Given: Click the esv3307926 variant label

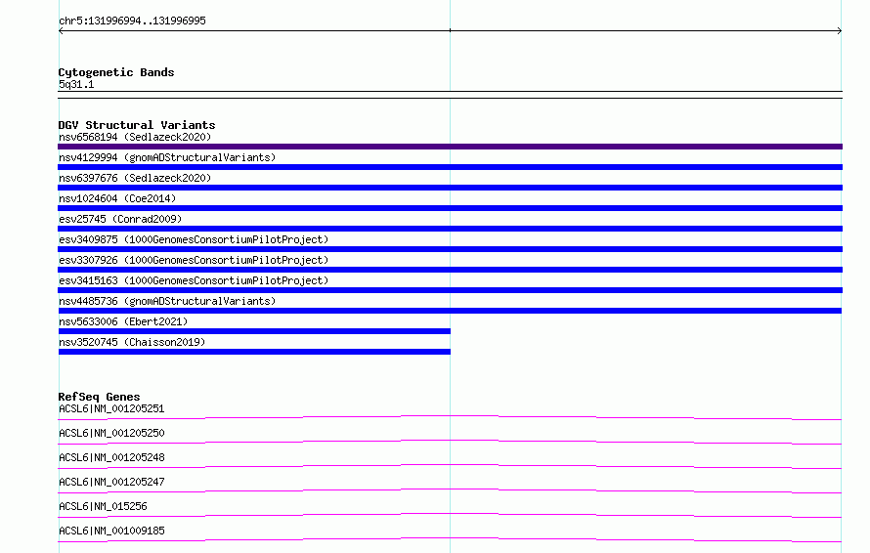Looking at the screenshot, I should coord(194,260).
